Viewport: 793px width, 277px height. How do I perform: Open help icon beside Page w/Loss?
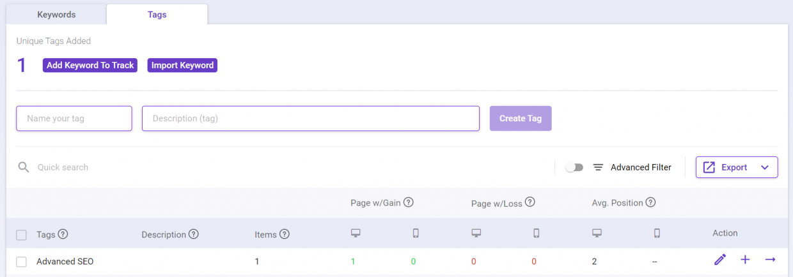point(530,202)
